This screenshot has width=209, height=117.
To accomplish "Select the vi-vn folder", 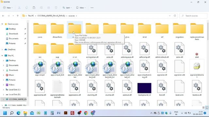I will click(75, 50).
